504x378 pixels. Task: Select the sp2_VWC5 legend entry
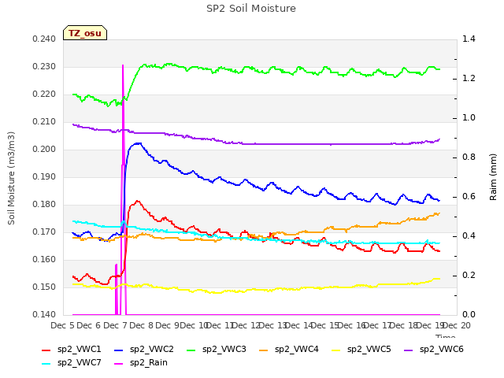point(361,349)
